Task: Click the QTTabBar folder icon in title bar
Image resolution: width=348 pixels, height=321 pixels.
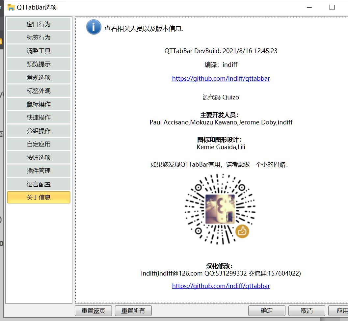Action: tap(11, 7)
